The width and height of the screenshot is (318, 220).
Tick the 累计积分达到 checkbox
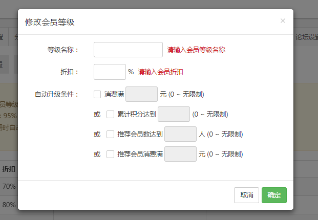(x=110, y=114)
